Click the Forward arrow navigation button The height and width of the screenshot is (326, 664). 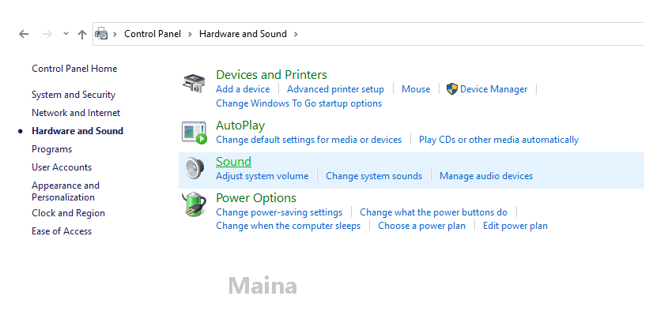coord(47,34)
